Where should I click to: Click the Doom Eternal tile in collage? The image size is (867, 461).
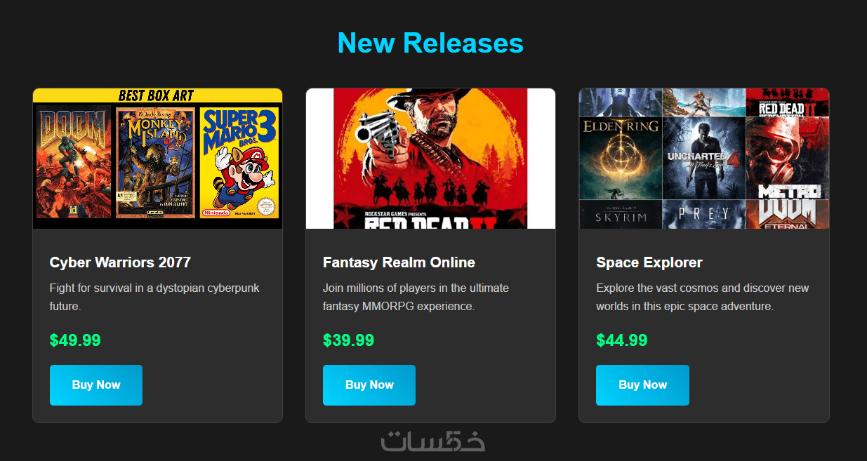pyautogui.click(x=788, y=215)
